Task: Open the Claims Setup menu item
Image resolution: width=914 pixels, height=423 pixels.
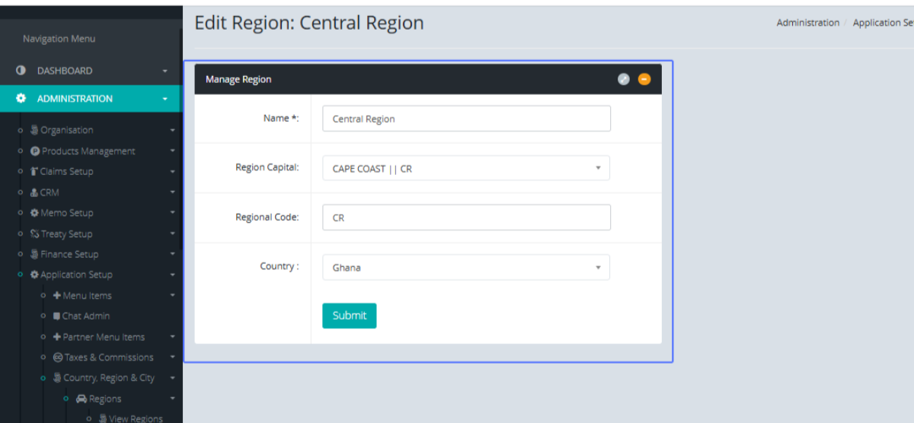Action: click(66, 172)
